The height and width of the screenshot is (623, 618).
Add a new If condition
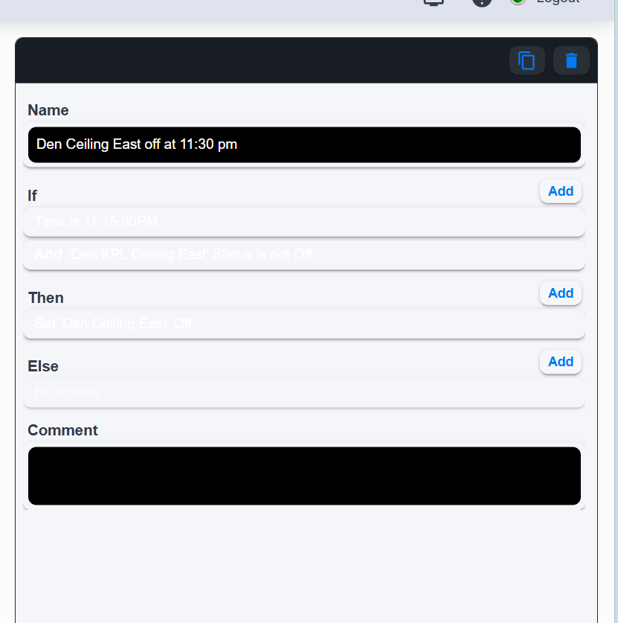tap(561, 191)
